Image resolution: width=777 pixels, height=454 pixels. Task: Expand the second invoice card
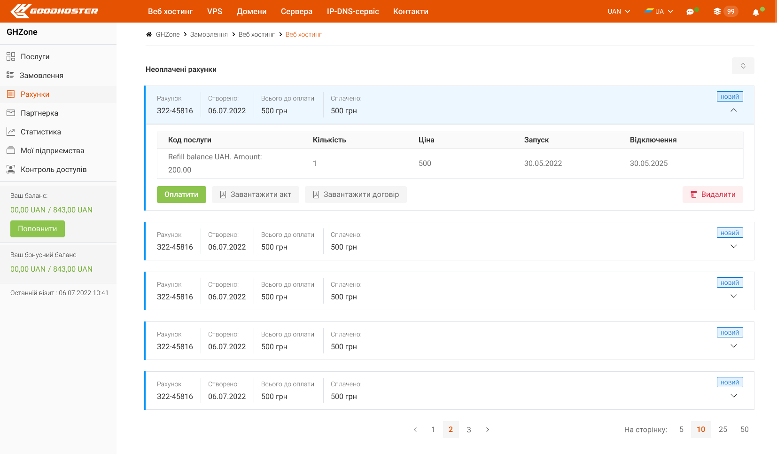tap(734, 246)
